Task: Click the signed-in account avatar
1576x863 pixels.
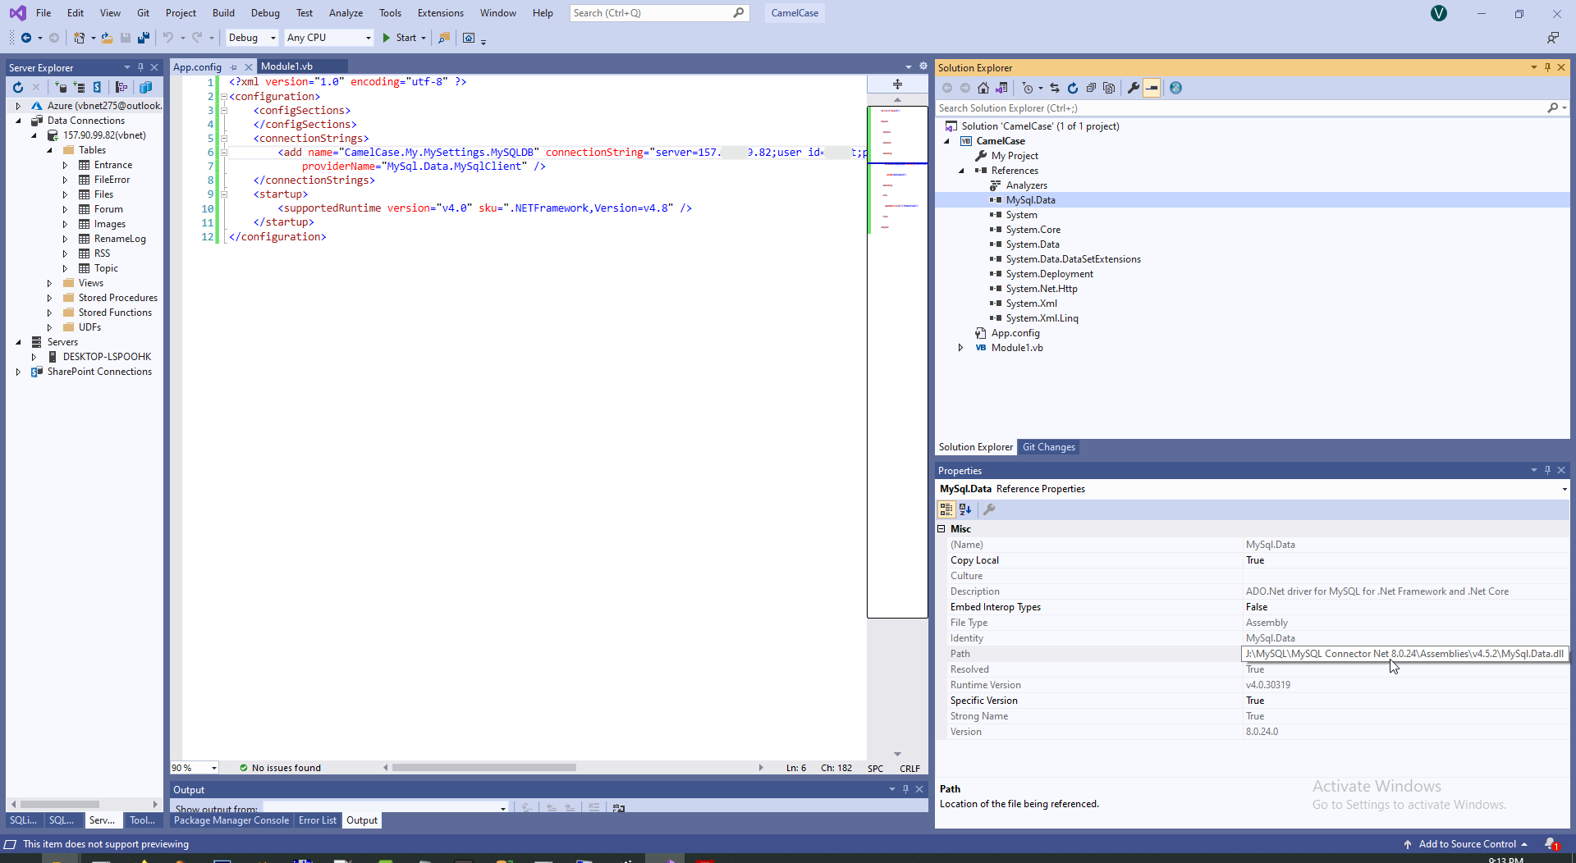Action: 1439,13
